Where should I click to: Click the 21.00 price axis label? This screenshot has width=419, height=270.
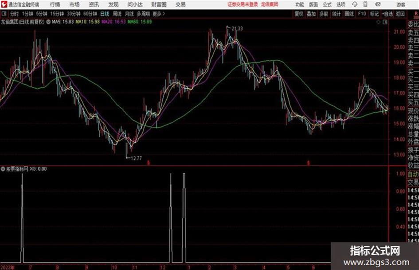click(399, 32)
